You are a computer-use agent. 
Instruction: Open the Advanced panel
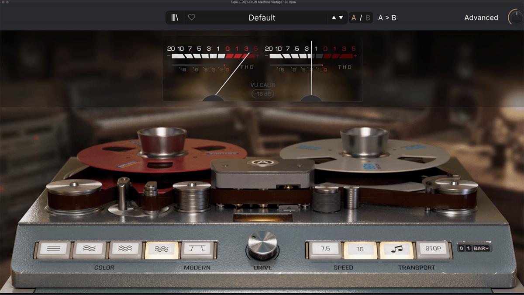(481, 18)
